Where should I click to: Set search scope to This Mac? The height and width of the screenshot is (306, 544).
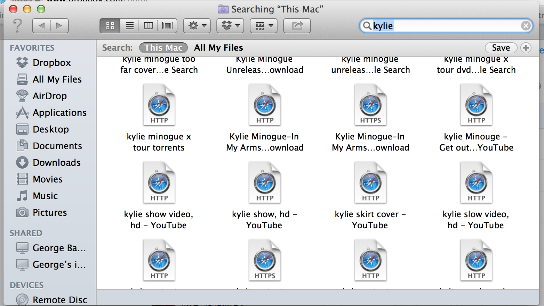[163, 48]
